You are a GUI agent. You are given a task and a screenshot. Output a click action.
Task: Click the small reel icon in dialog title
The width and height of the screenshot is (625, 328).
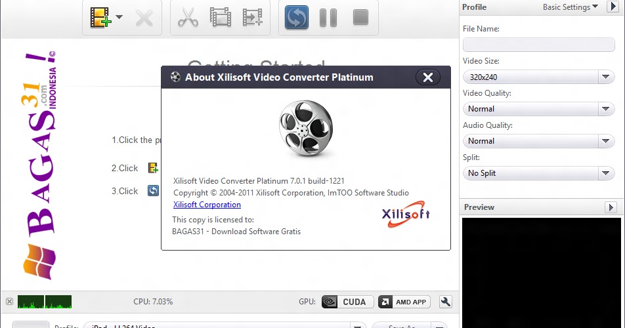[x=175, y=77]
